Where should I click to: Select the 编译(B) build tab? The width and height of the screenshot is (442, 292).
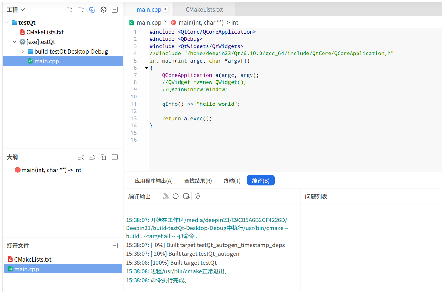point(261,180)
